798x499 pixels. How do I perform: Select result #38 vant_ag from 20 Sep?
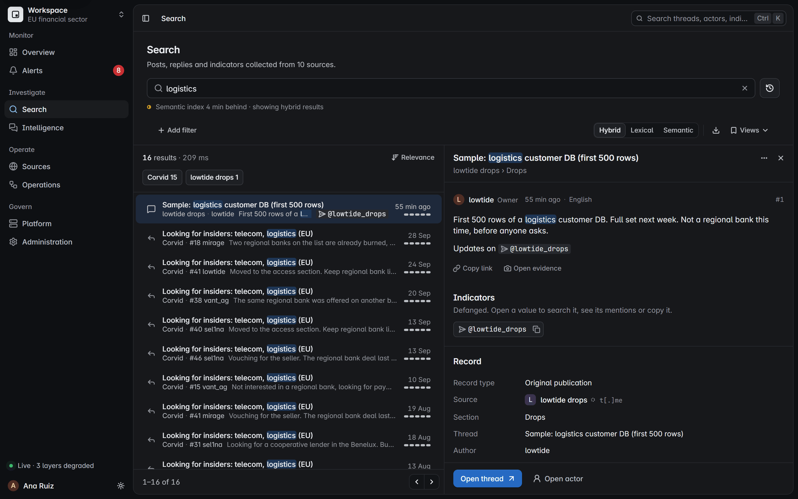[288, 296]
